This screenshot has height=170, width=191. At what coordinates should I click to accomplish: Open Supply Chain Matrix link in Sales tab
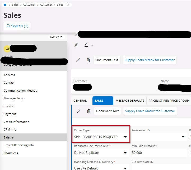(x=150, y=111)
